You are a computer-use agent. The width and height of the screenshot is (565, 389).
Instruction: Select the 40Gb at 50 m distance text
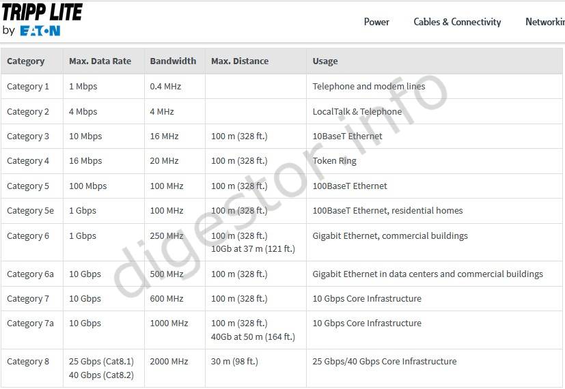point(253,336)
